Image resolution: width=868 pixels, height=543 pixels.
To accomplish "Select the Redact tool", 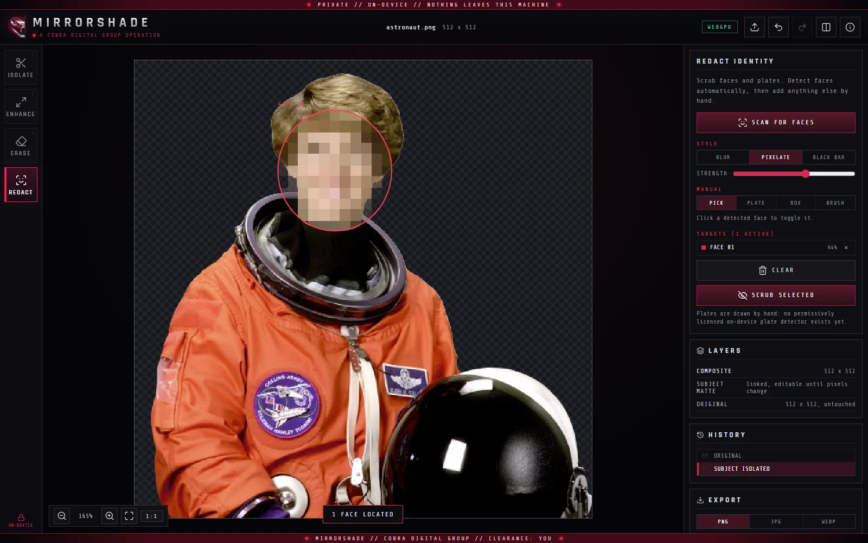I will 21,185.
